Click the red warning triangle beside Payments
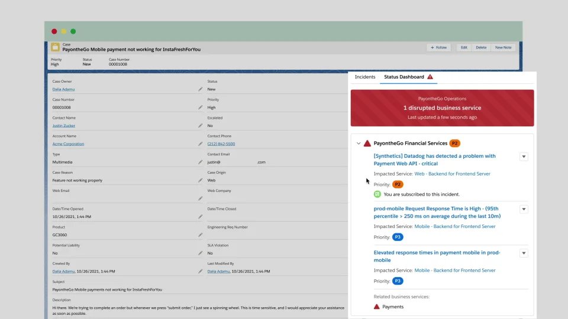 pyautogui.click(x=377, y=307)
